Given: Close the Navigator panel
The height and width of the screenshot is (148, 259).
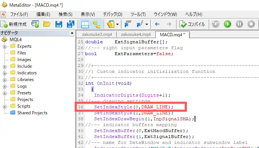Looking at the screenshot, I should coord(72,33).
